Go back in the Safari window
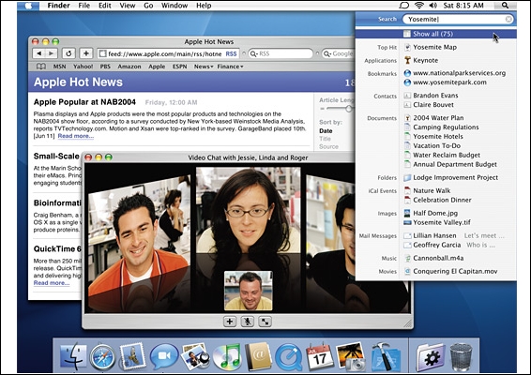 click(39, 53)
